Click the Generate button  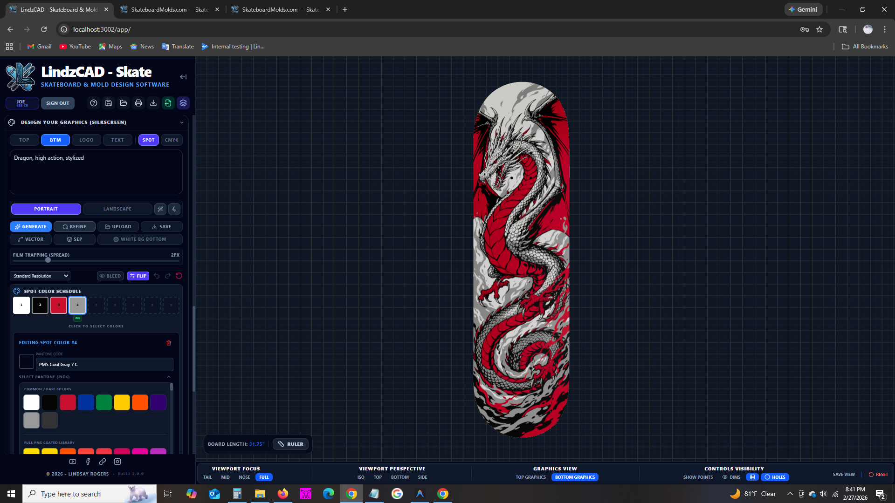(31, 227)
